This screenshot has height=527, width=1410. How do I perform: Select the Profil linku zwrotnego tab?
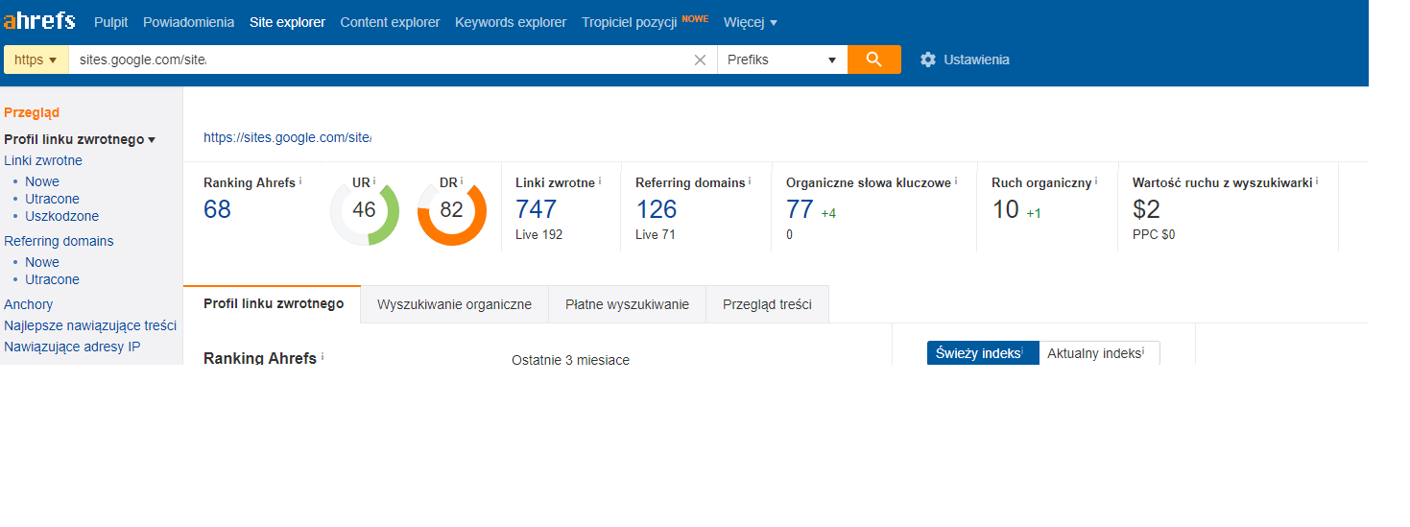coord(273,303)
